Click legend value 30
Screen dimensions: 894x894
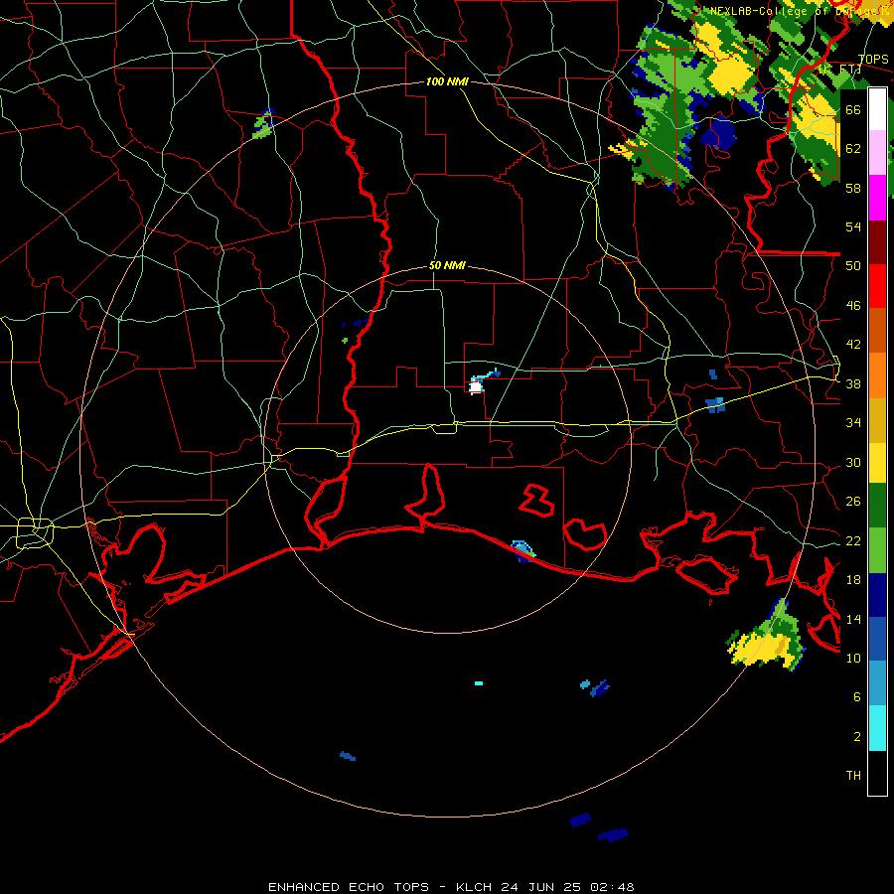click(853, 462)
